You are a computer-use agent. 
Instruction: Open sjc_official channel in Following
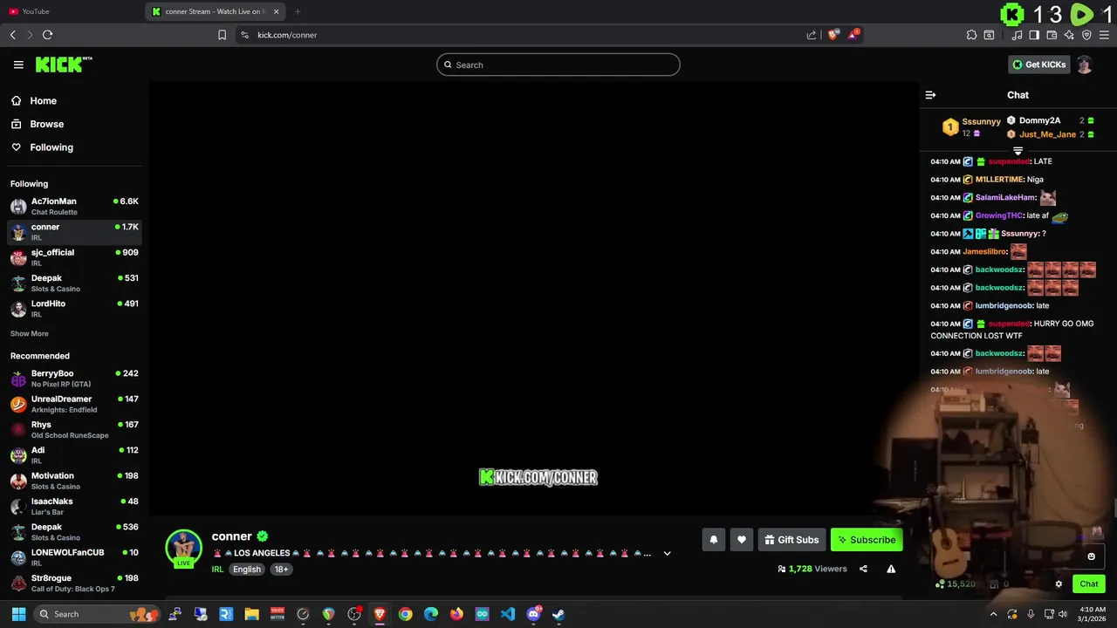coord(74,257)
